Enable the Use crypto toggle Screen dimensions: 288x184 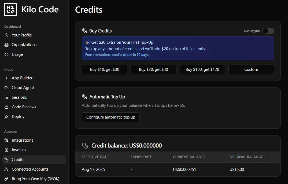click(x=268, y=31)
